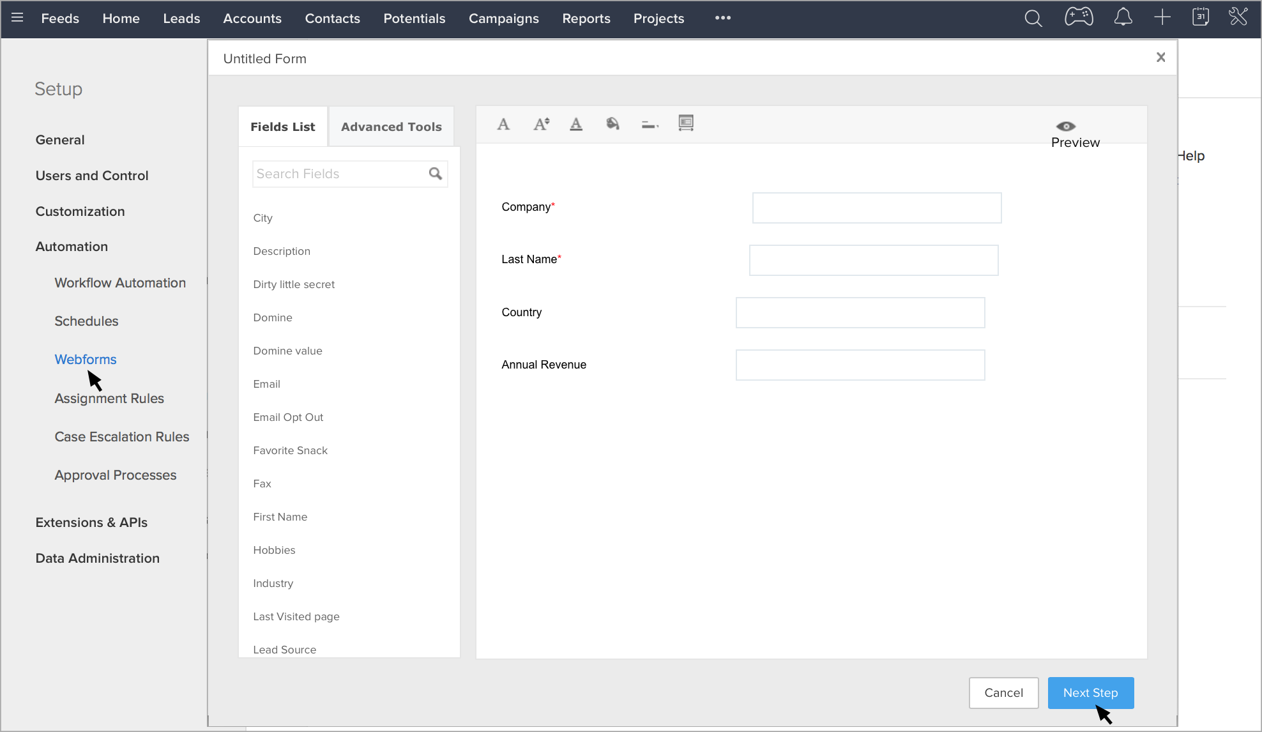This screenshot has width=1262, height=732.
Task: Switch to the Advanced Tools tab
Action: (x=391, y=126)
